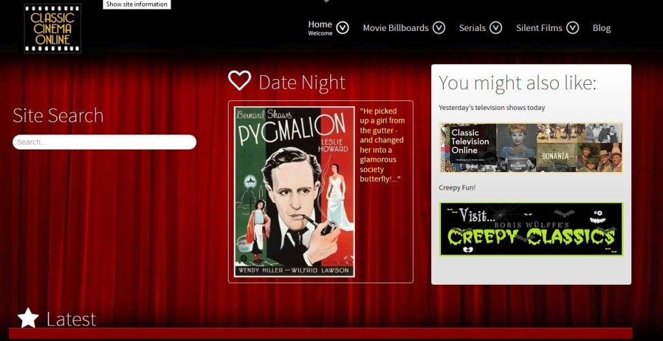Viewport: 663px width, 341px height.
Task: Click the Pygmalion quote text
Action: coord(382,145)
